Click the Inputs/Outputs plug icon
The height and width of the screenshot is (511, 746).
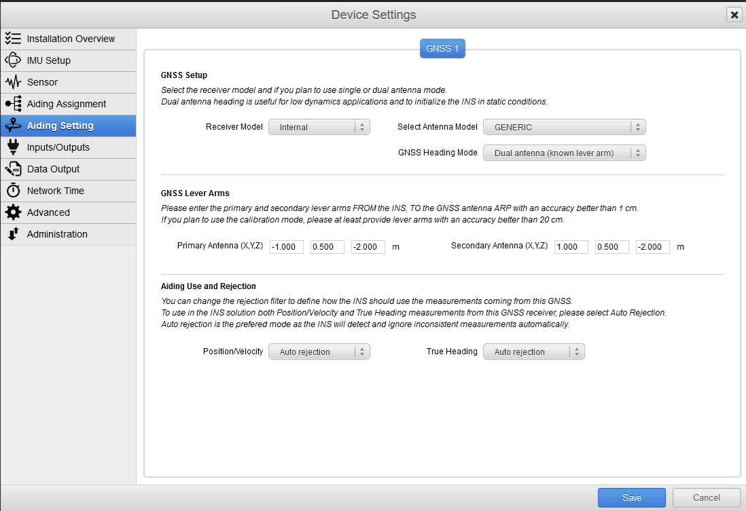[x=13, y=147]
